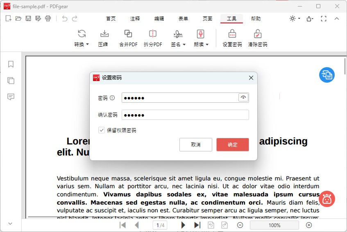Redo the last action

[x=75, y=18]
